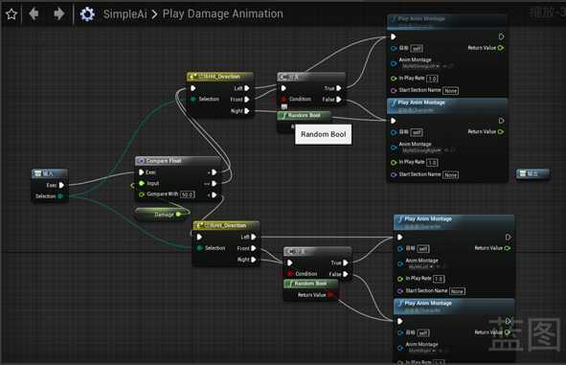
Task: Click True exec pin on lower Branch node
Action: (346, 262)
